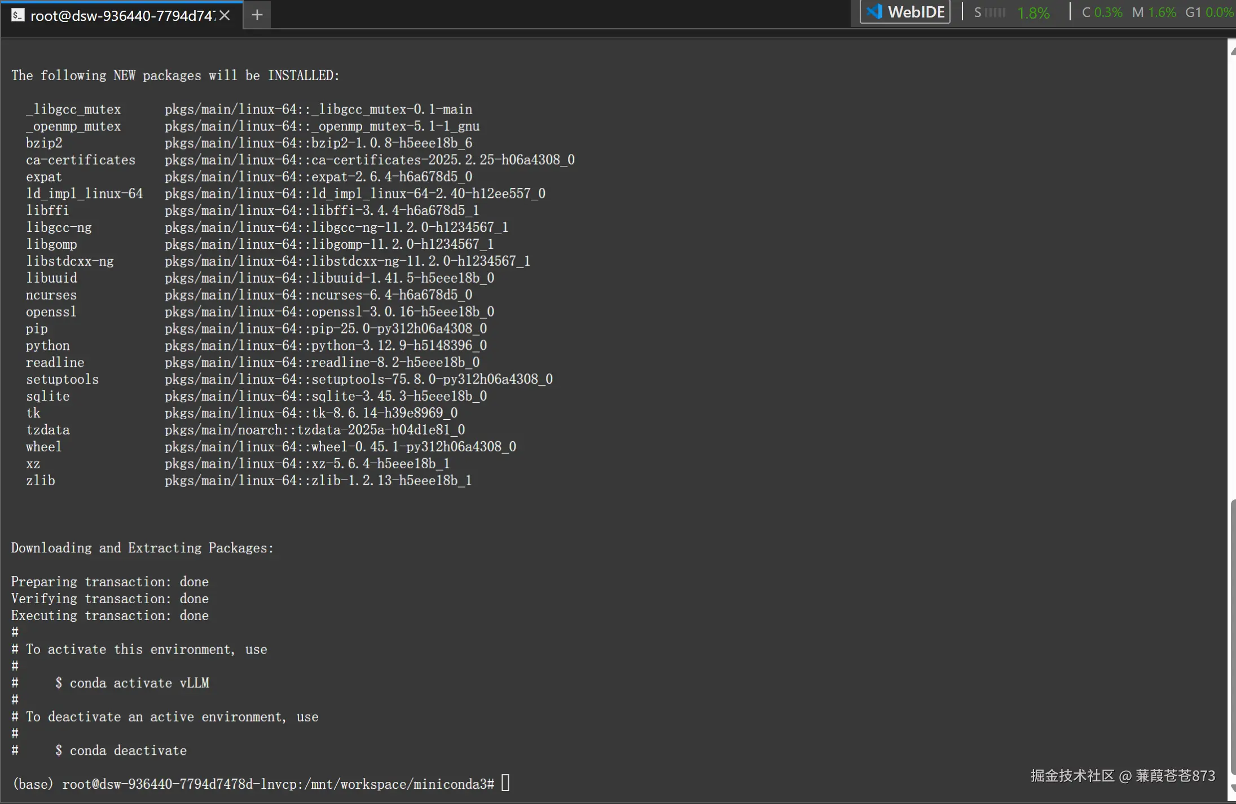Open the WebIDE button

[x=905, y=12]
